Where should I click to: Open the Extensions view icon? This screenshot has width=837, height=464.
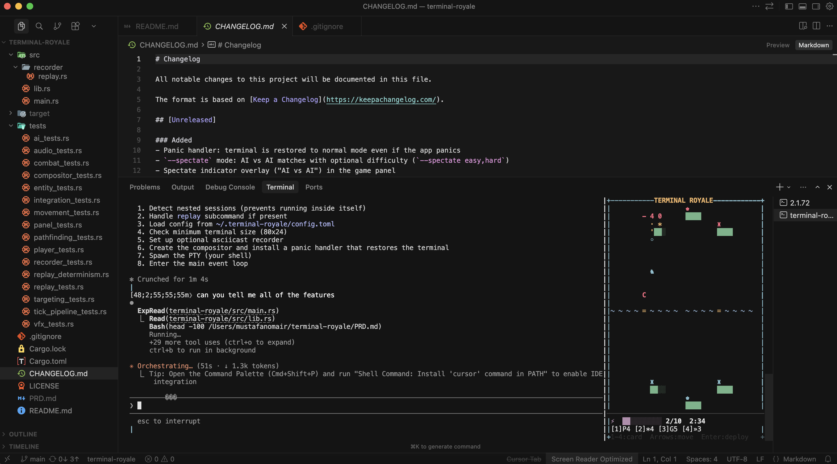(75, 26)
